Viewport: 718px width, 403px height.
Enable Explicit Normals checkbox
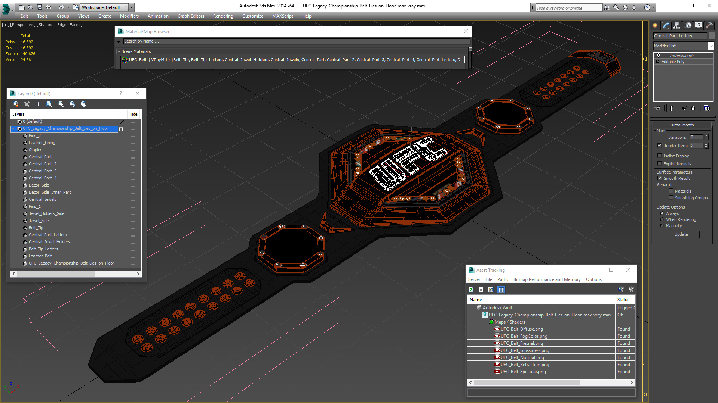[x=659, y=164]
